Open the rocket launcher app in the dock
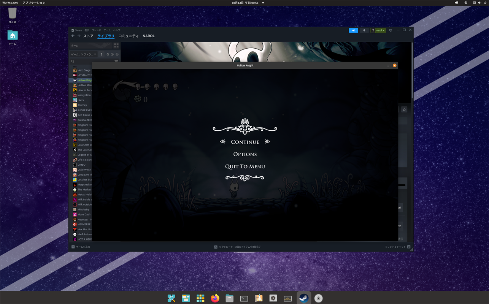489x304 pixels. [x=259, y=298]
